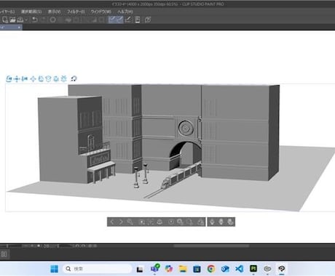This screenshot has width=335, height=276.
Task: Click middle icon in right launcher group
Action: click(221, 222)
